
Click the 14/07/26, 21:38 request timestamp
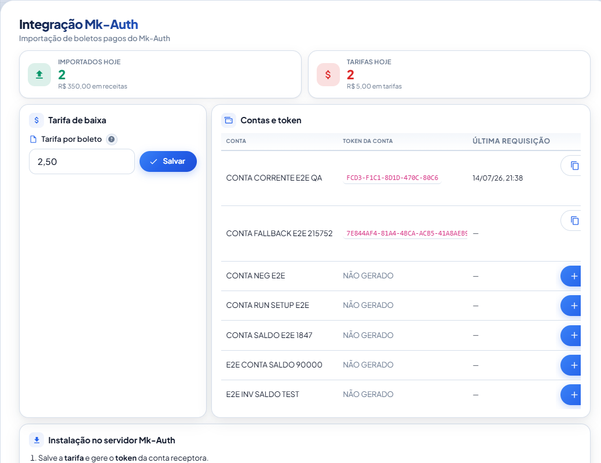pyautogui.click(x=497, y=178)
